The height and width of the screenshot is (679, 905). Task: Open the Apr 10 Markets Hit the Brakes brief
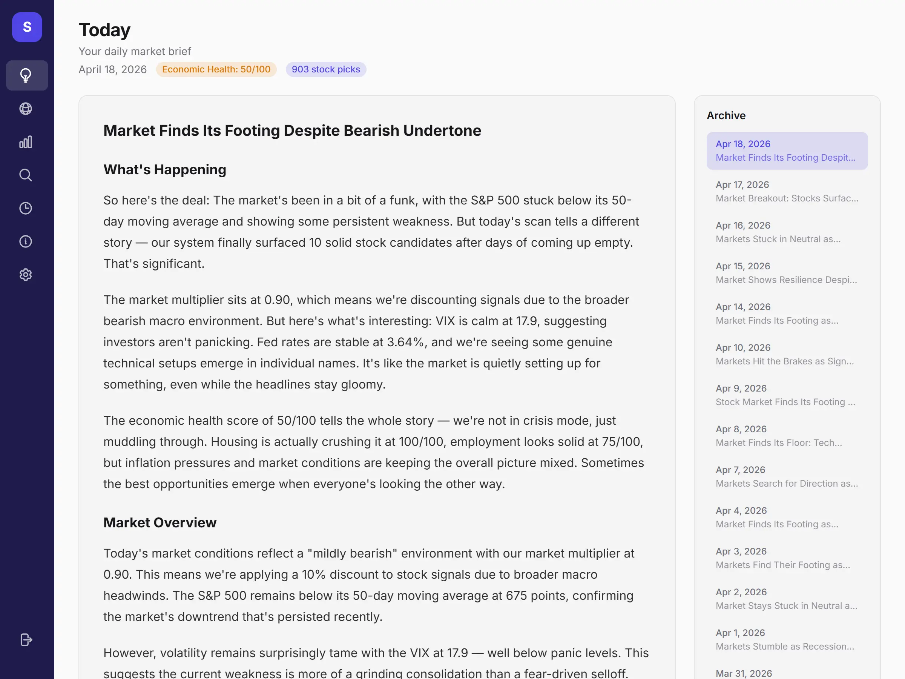point(787,355)
